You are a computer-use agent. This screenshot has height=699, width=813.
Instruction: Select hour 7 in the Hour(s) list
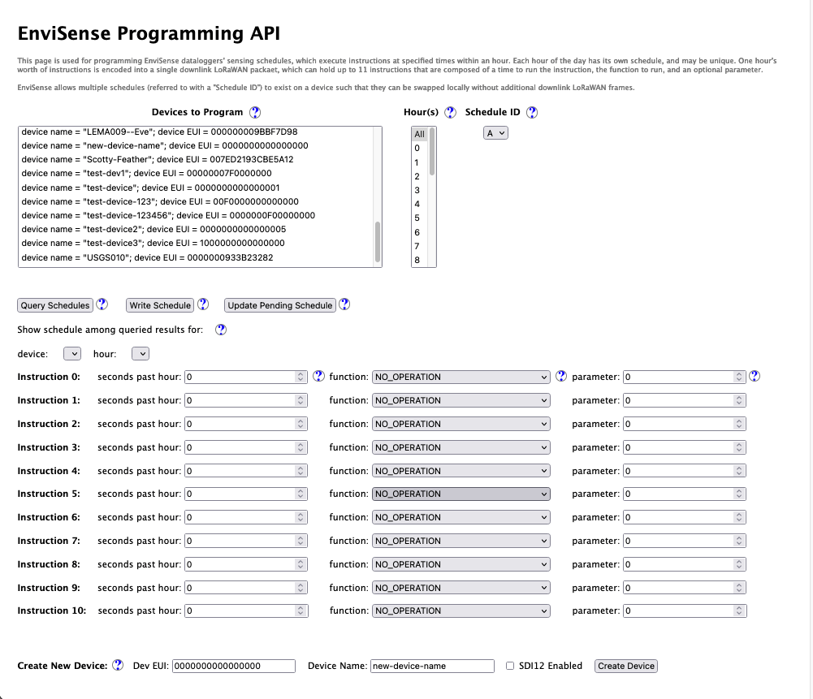[419, 246]
